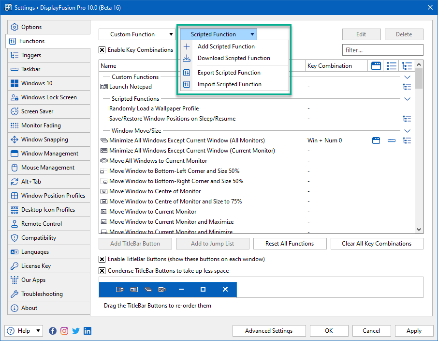The height and width of the screenshot is (341, 438).
Task: Choose Download Scripted Function
Action: tap(234, 58)
